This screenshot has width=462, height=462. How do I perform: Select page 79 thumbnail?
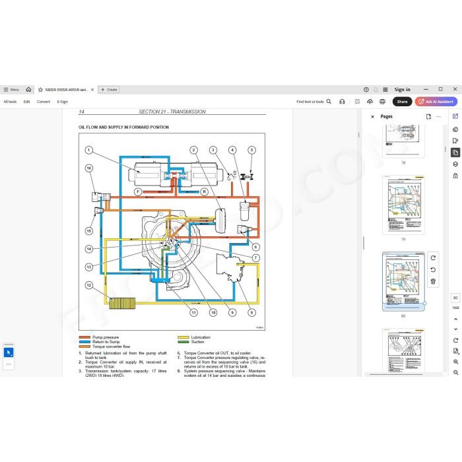403,205
